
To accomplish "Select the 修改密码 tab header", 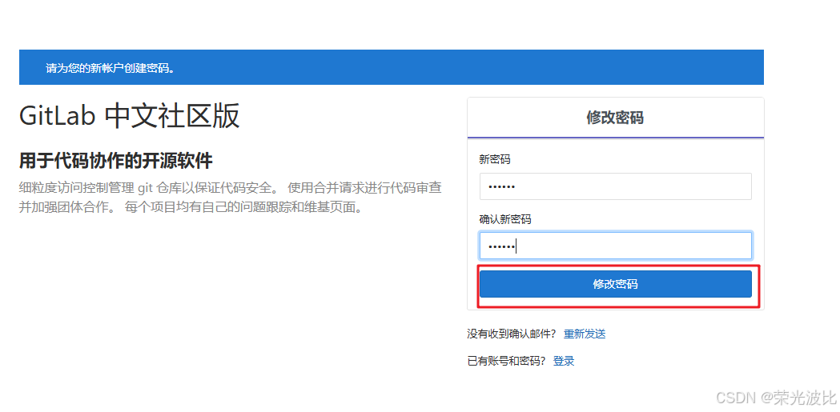I will click(616, 118).
